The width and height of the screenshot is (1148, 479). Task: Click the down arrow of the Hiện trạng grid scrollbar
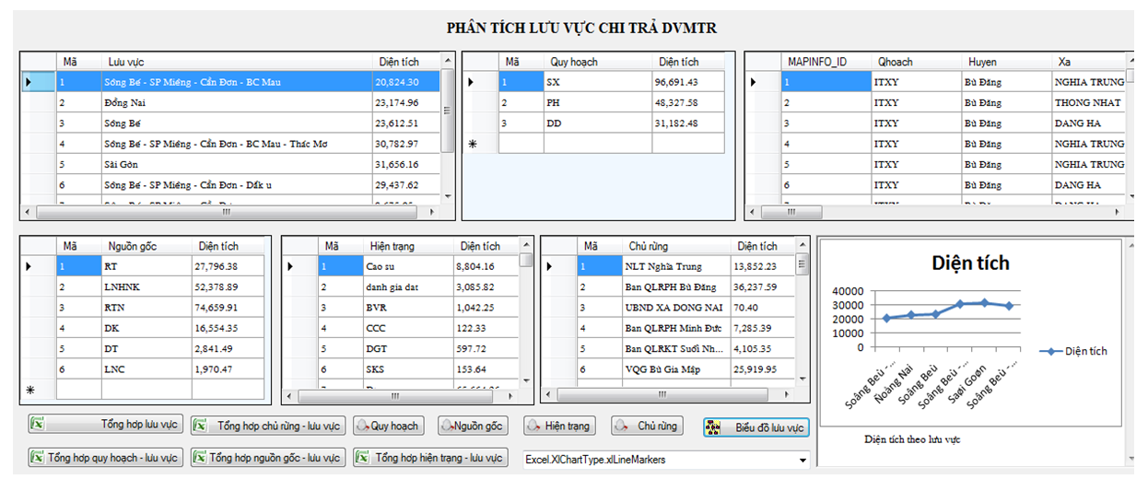pos(526,380)
